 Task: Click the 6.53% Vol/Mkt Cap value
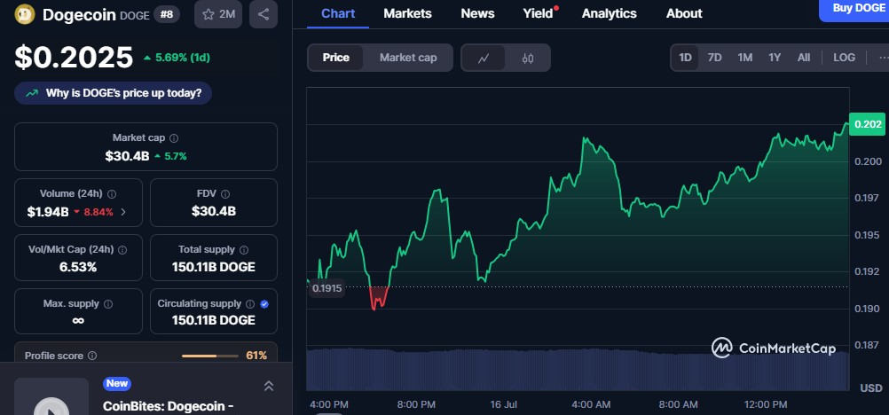click(x=78, y=267)
